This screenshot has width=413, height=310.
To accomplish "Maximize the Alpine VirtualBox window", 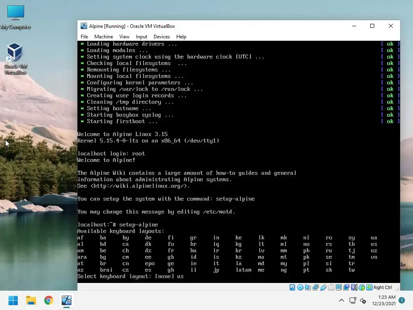I will click(x=372, y=26).
